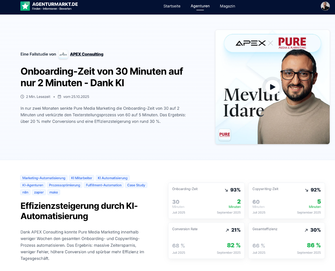
Task: Click the AGENTURMARKT.DE brand name
Action: point(55,4)
